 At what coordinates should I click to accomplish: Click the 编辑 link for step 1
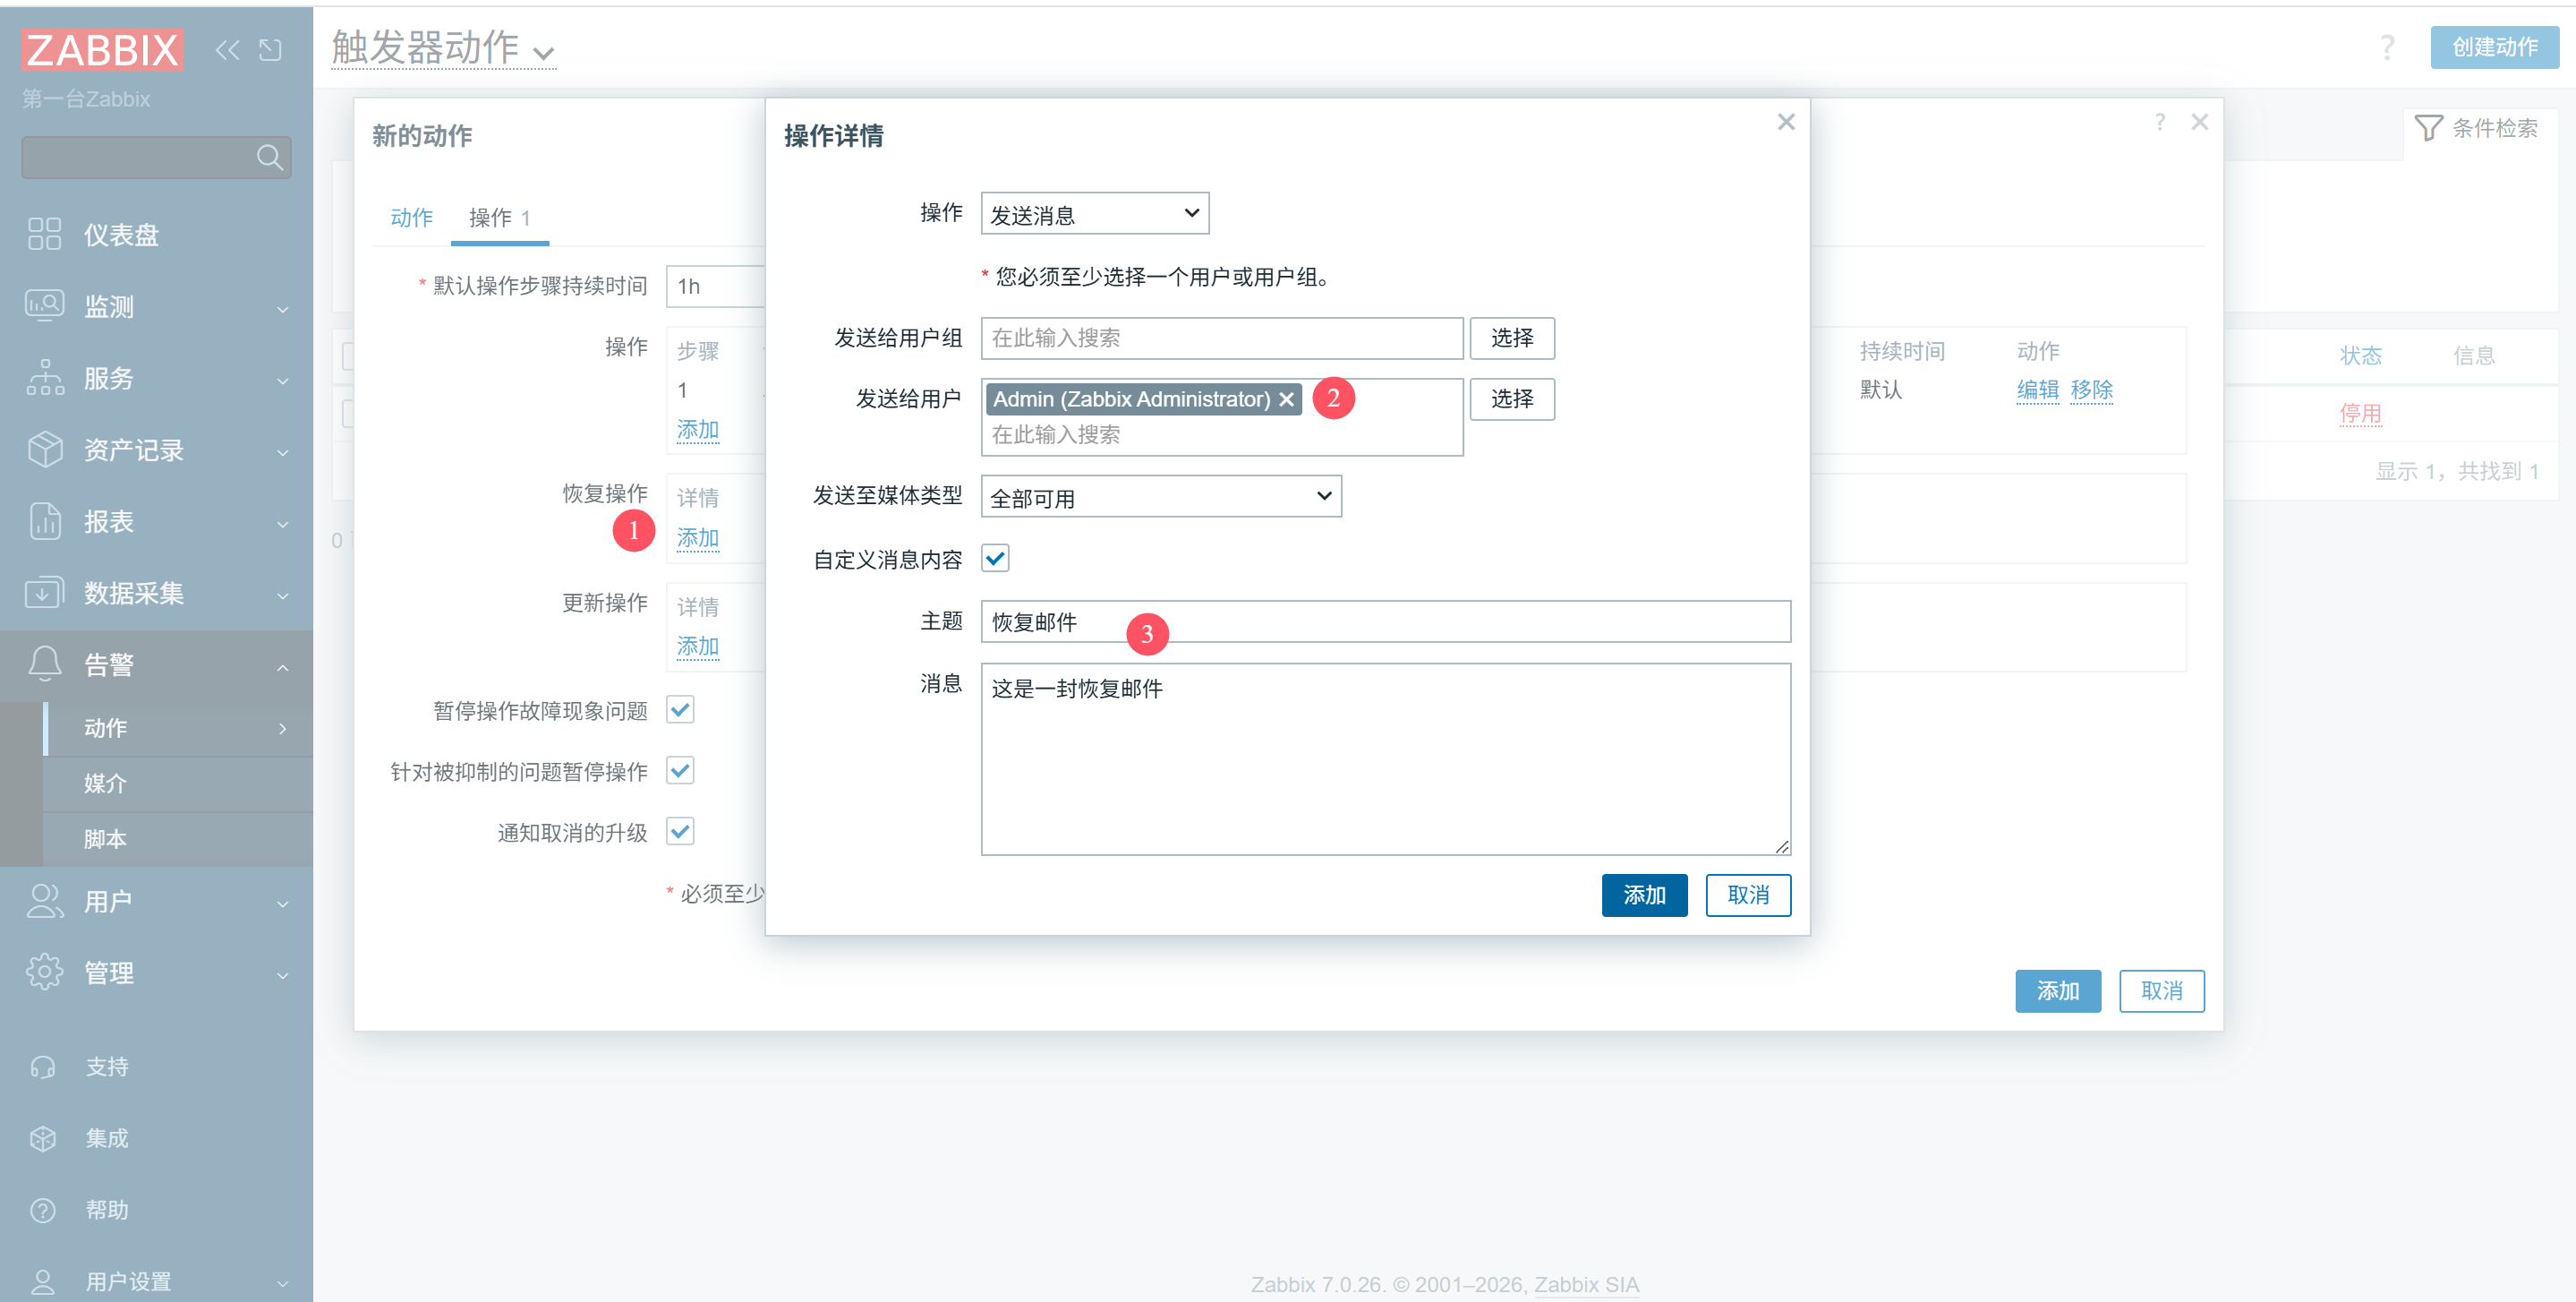click(2037, 390)
